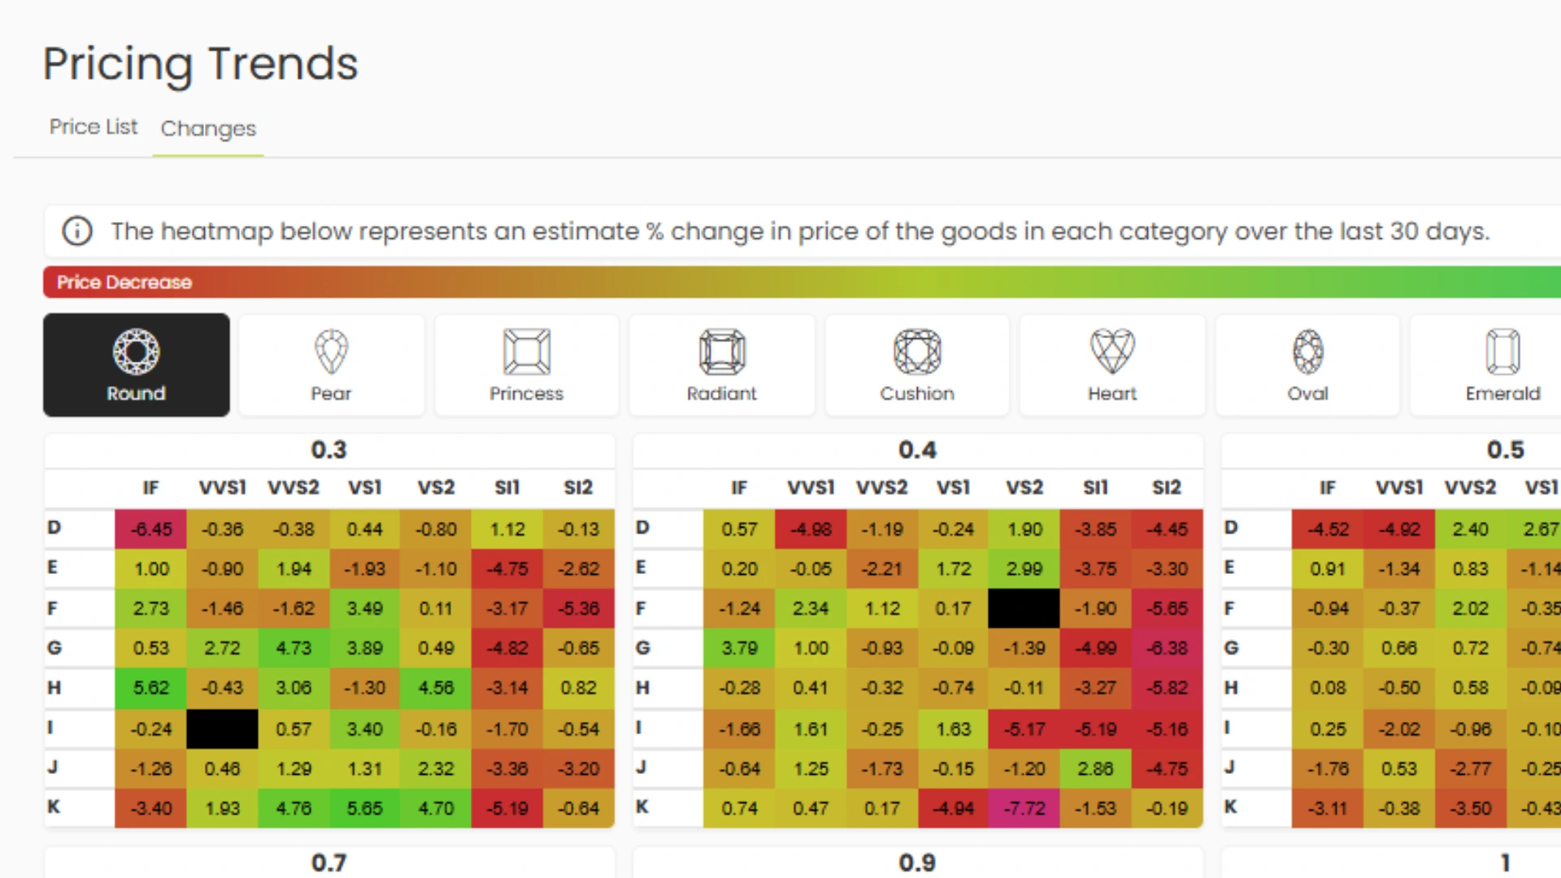Click the info icon beside heatmap description
The height and width of the screenshot is (878, 1561).
coord(77,232)
